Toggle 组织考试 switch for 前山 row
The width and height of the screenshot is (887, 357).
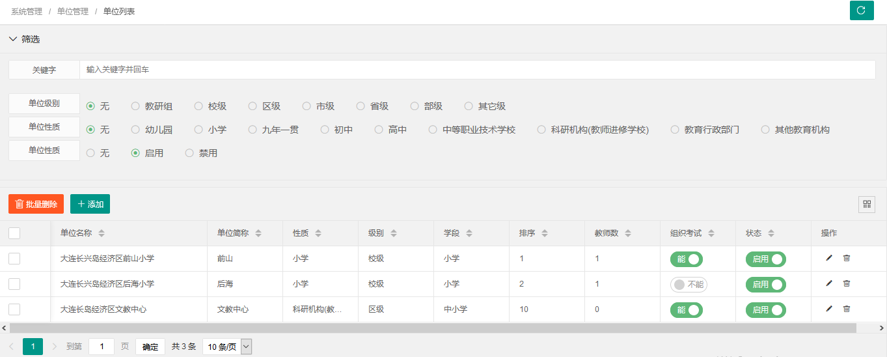(687, 259)
